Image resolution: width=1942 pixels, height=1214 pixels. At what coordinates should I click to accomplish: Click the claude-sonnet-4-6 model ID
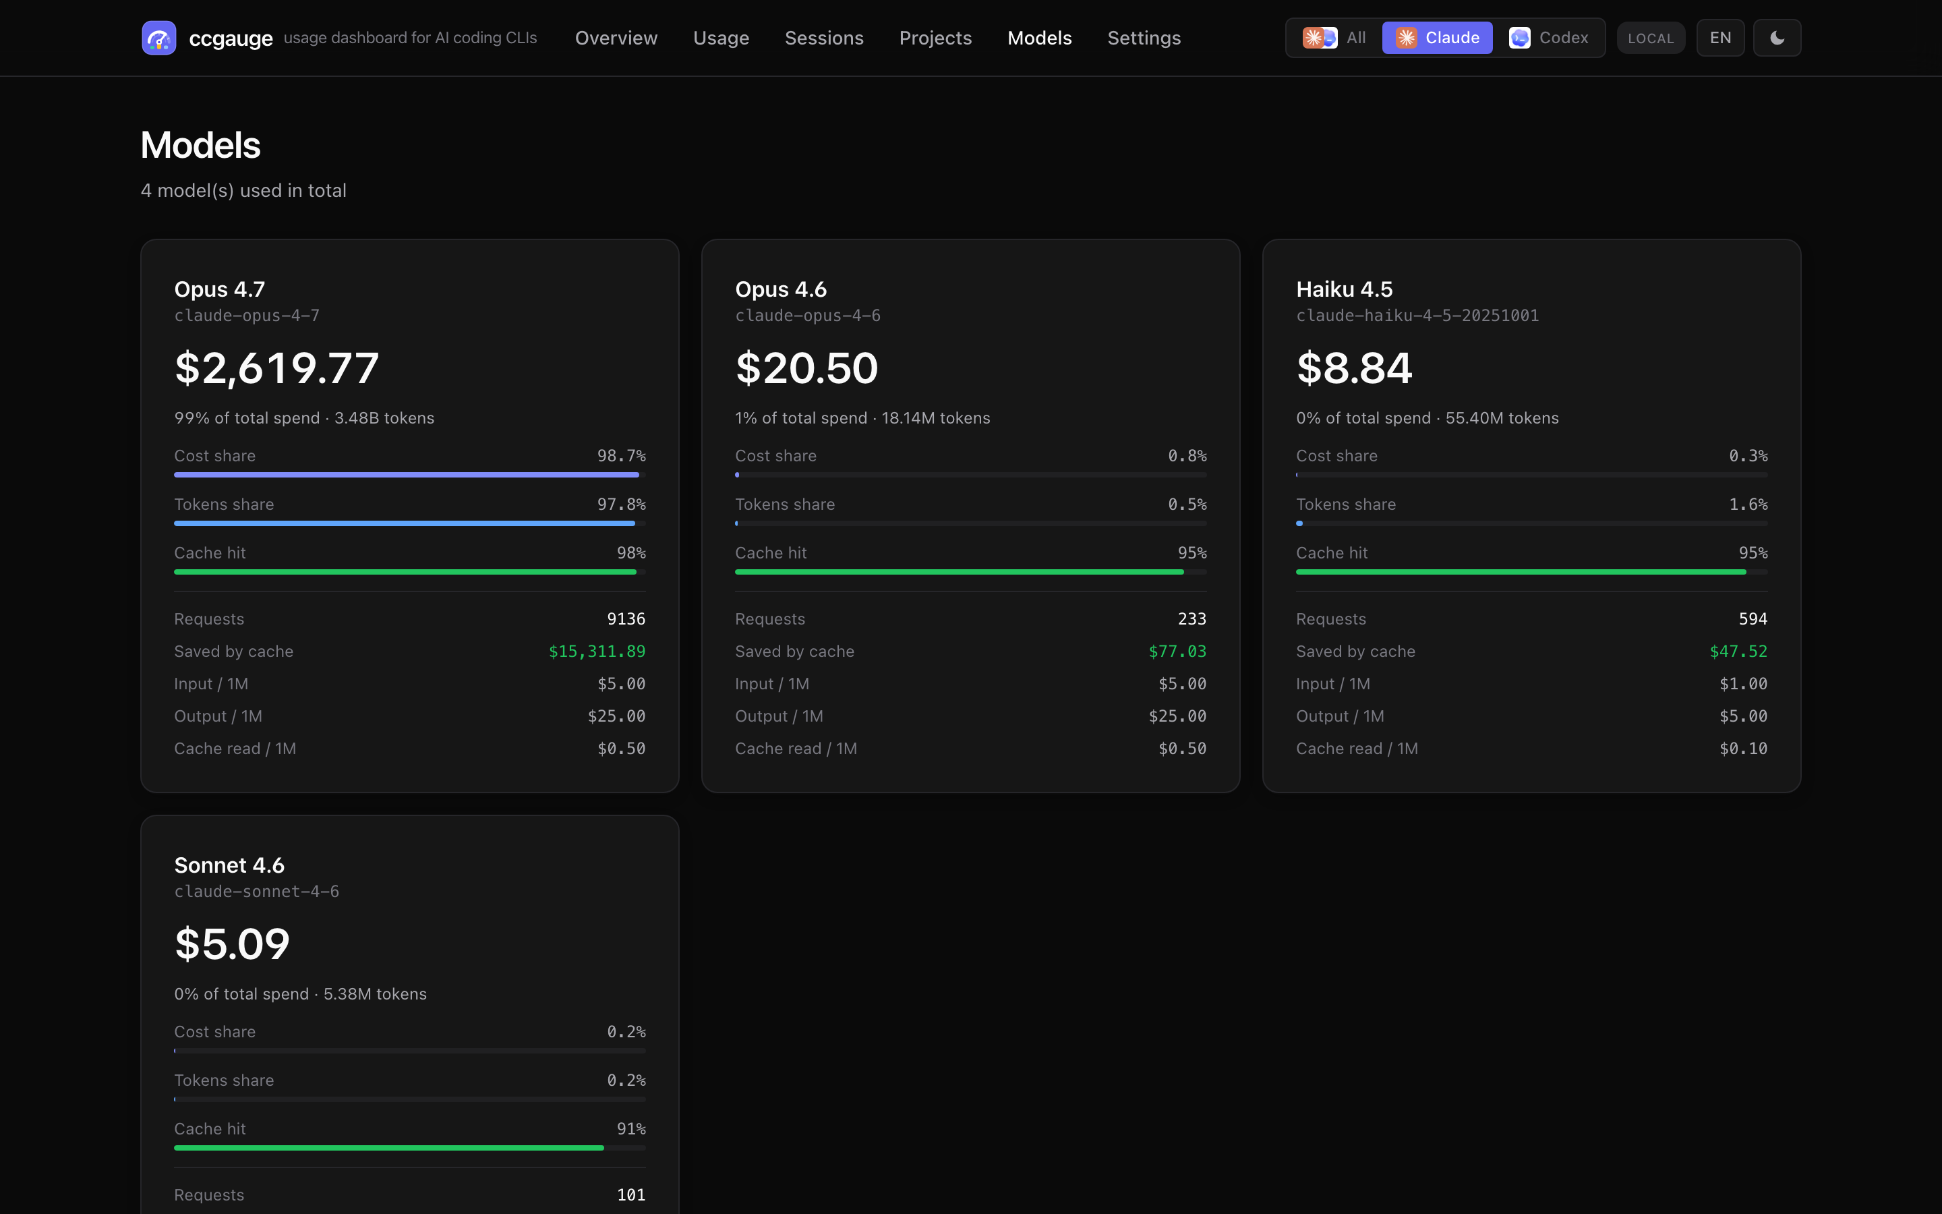(x=257, y=891)
